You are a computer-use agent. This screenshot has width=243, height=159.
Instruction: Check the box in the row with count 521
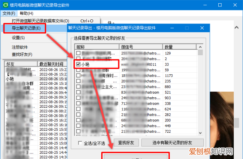pos(78,92)
